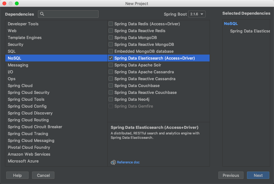Image resolution: width=274 pixels, height=184 pixels.
Task: Open the Spring Cloud category
Action: click(56, 85)
